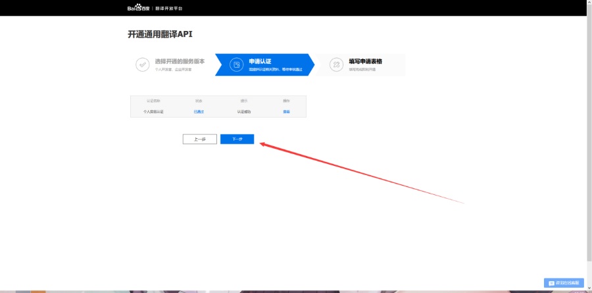The height and width of the screenshot is (293, 592).
Task: Select the 选择开通的服务版本 step
Action: point(180,61)
